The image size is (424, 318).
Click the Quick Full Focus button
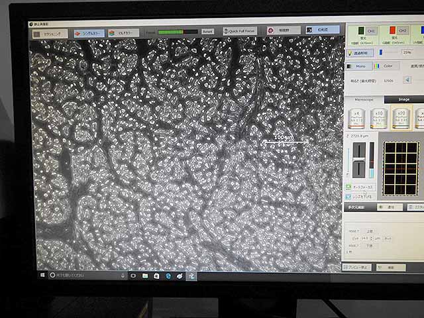[240, 31]
